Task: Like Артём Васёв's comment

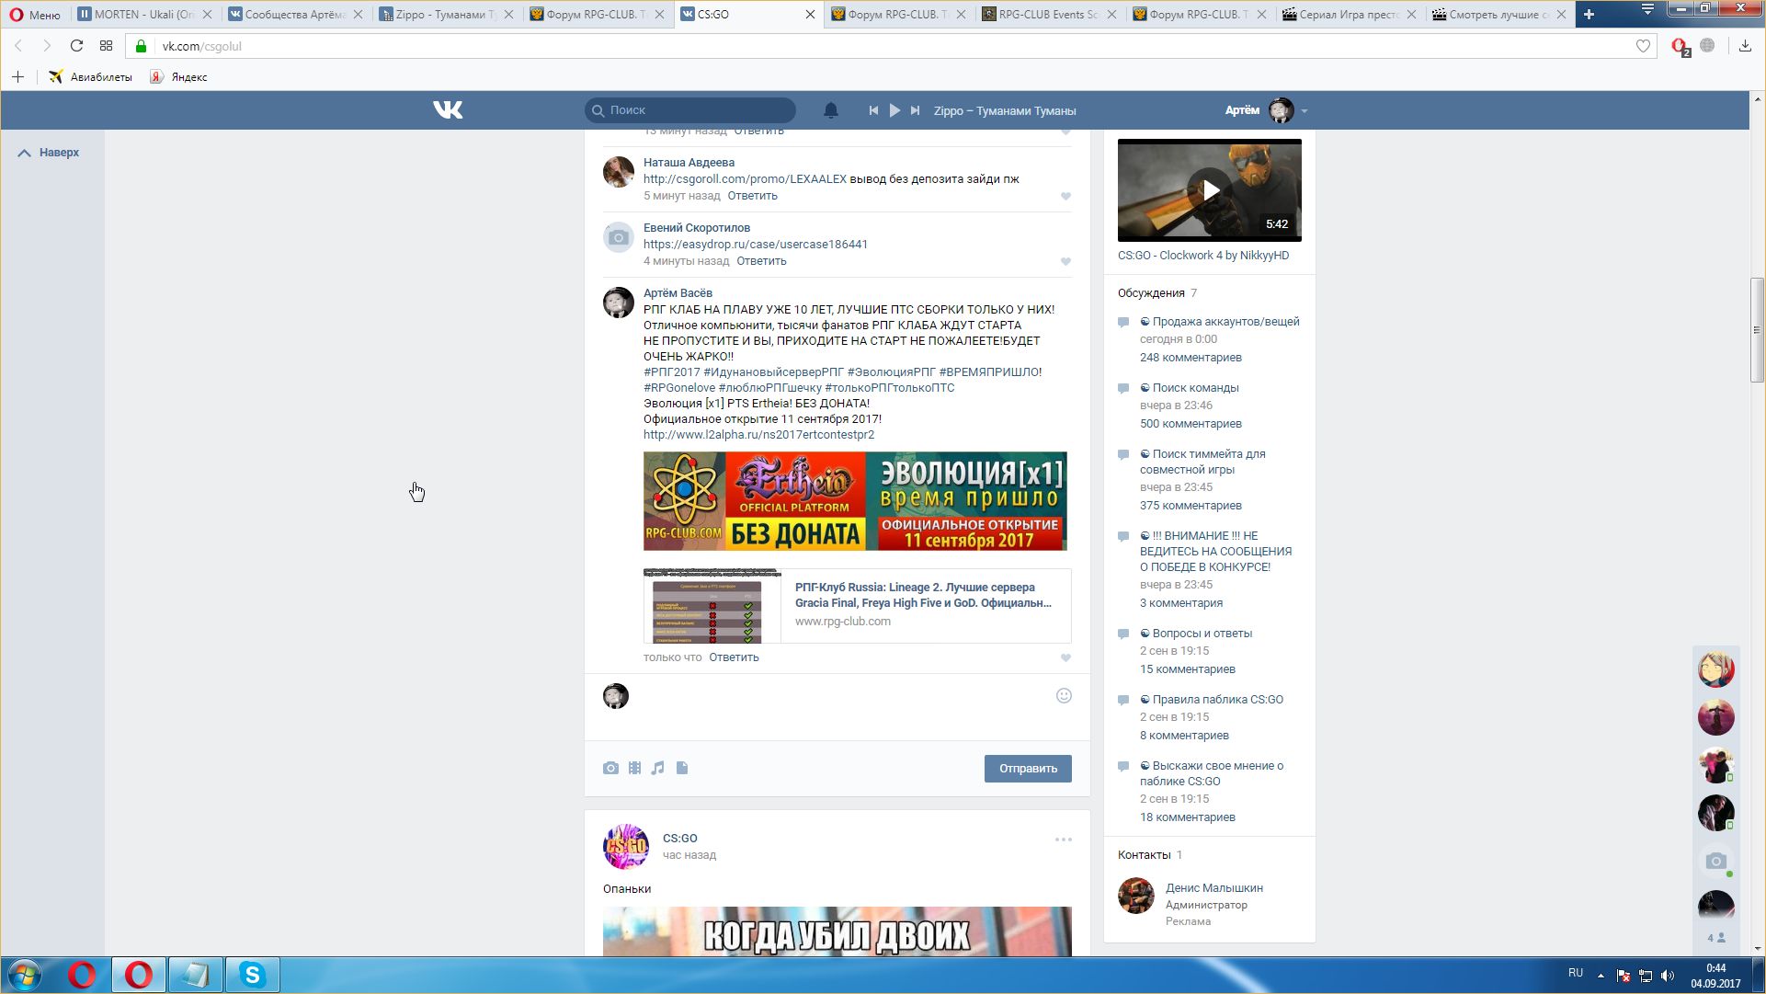Action: pyautogui.click(x=1065, y=657)
